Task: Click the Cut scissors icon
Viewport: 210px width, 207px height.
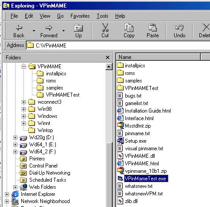Action: click(105, 27)
